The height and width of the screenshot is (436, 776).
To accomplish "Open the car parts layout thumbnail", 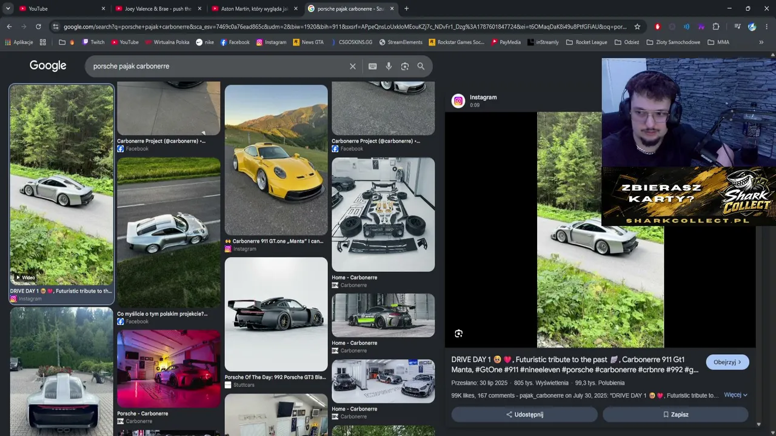I will (x=383, y=214).
